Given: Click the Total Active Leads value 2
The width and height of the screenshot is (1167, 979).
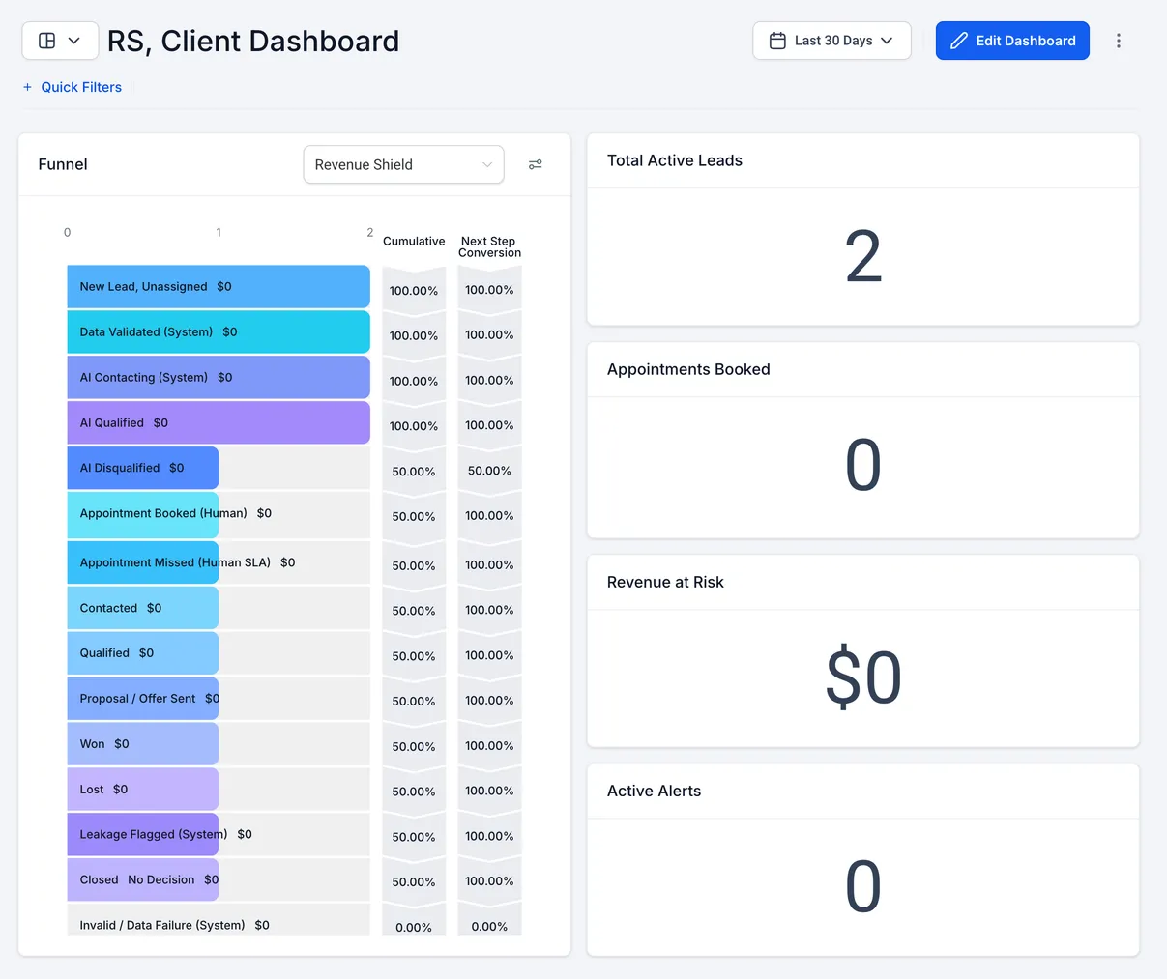Looking at the screenshot, I should [x=863, y=257].
